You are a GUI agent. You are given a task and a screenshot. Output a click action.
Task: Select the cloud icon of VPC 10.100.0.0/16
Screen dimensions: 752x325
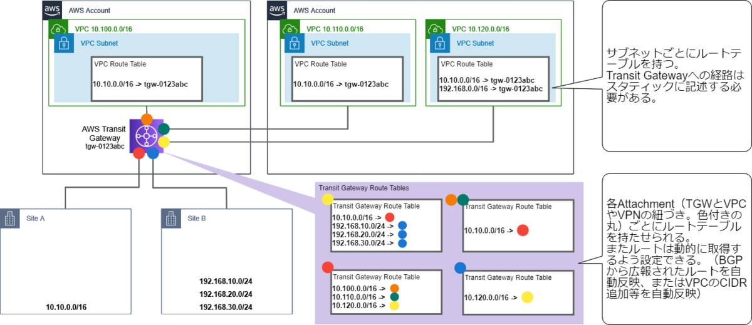tap(58, 28)
